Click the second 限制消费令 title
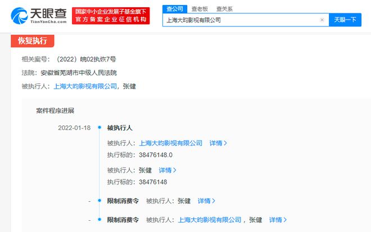The image size is (371, 232). [x=123, y=220]
